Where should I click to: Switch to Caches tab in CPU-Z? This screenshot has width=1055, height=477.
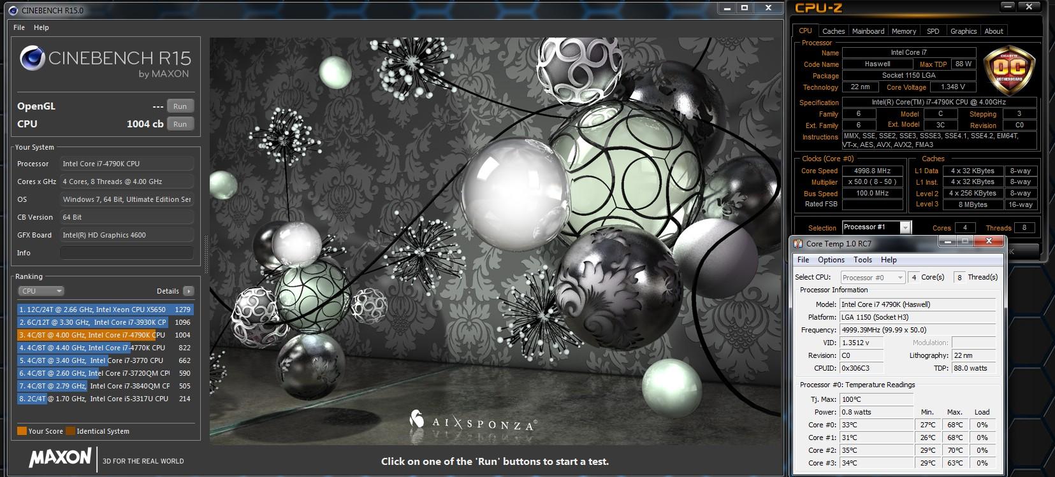click(833, 31)
